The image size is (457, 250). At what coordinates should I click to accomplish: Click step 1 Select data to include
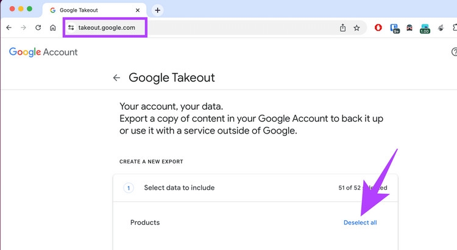[x=179, y=188]
